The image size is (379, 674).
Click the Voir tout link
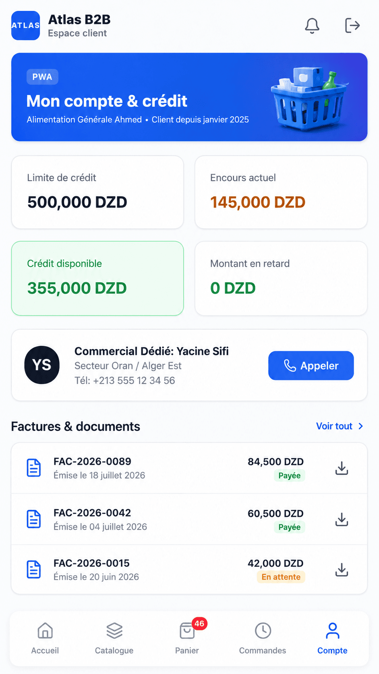334,426
